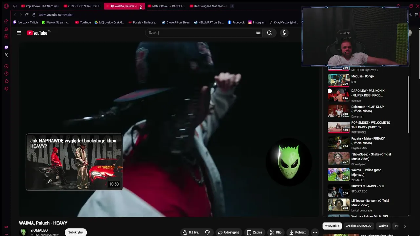Go back with the browser back arrow

(15, 15)
